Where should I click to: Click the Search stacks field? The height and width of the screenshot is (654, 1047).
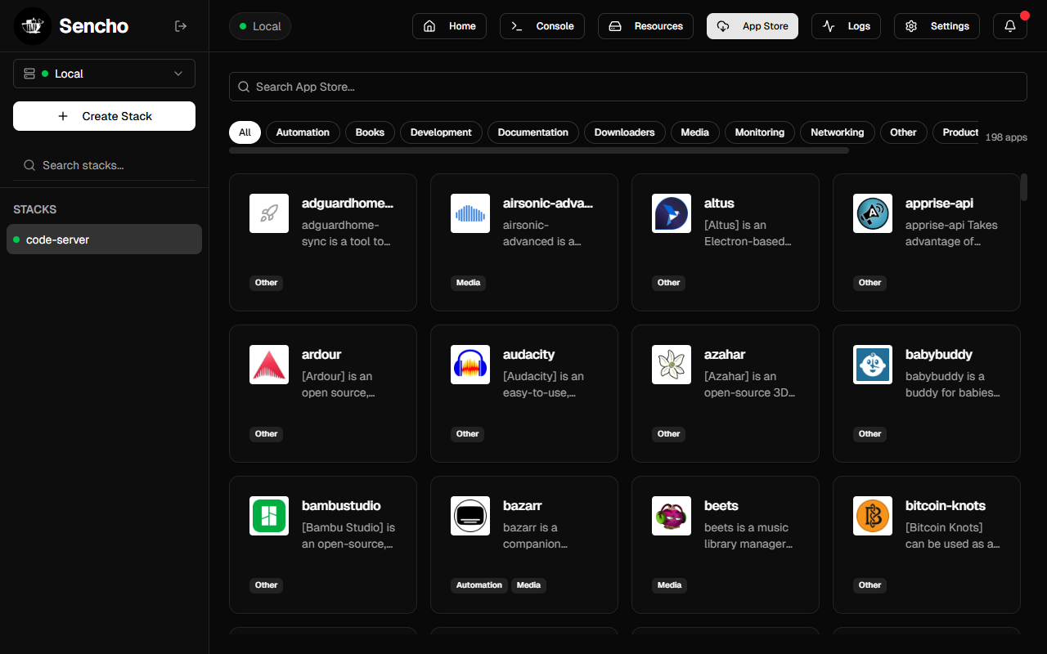coord(104,165)
